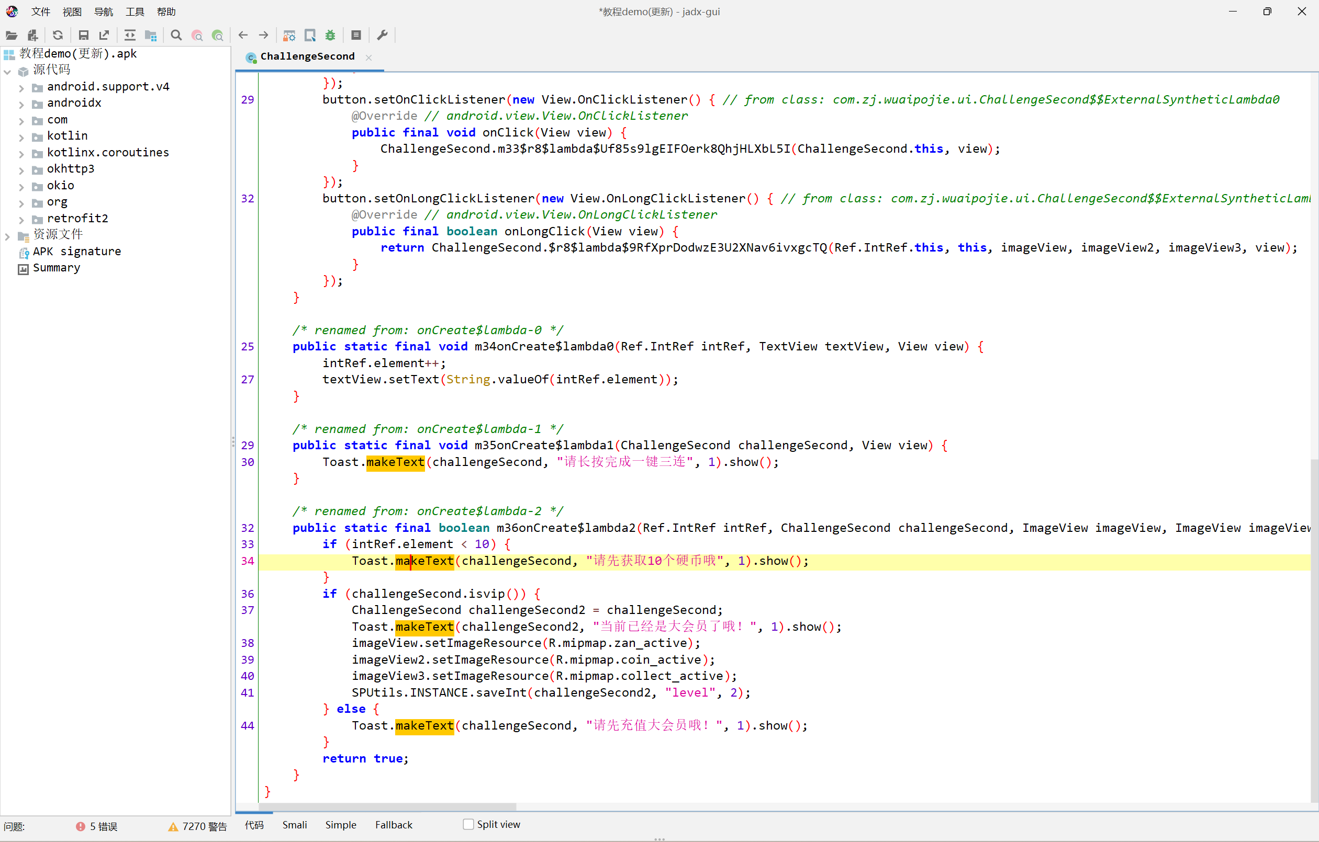Expand the kotlin package

tap(21, 137)
